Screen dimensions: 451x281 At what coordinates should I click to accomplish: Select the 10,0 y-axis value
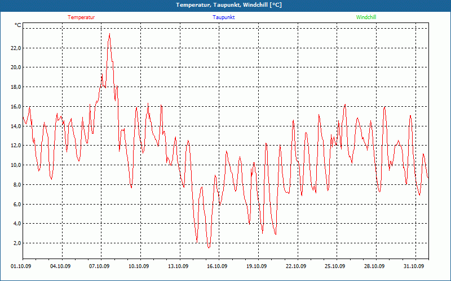[16, 165]
